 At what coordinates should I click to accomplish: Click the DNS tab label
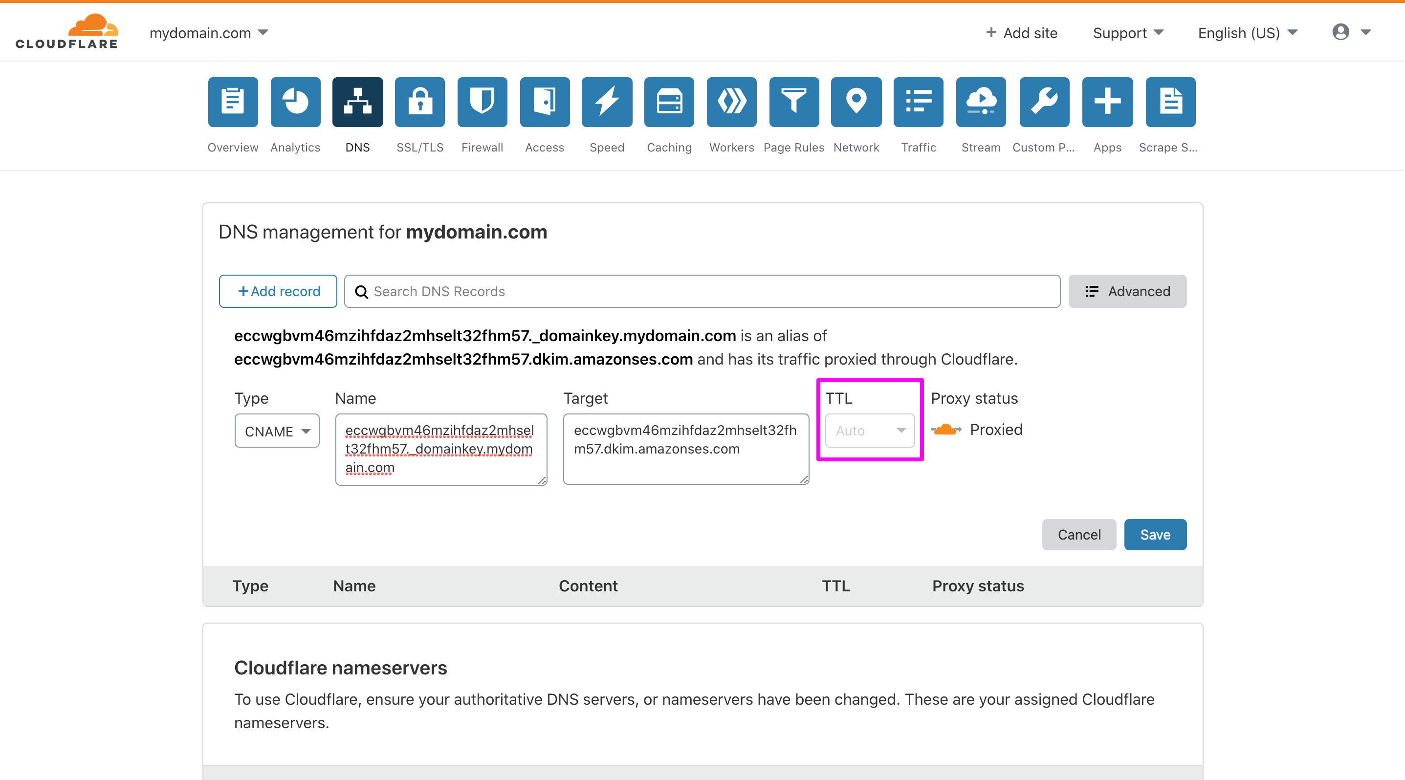(357, 147)
